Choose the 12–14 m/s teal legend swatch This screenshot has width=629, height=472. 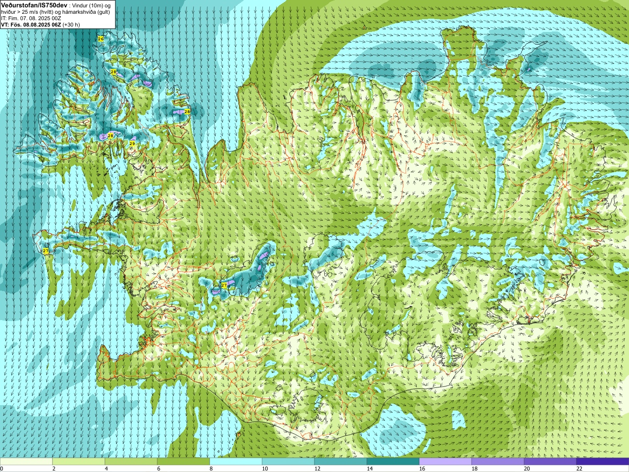point(341,462)
